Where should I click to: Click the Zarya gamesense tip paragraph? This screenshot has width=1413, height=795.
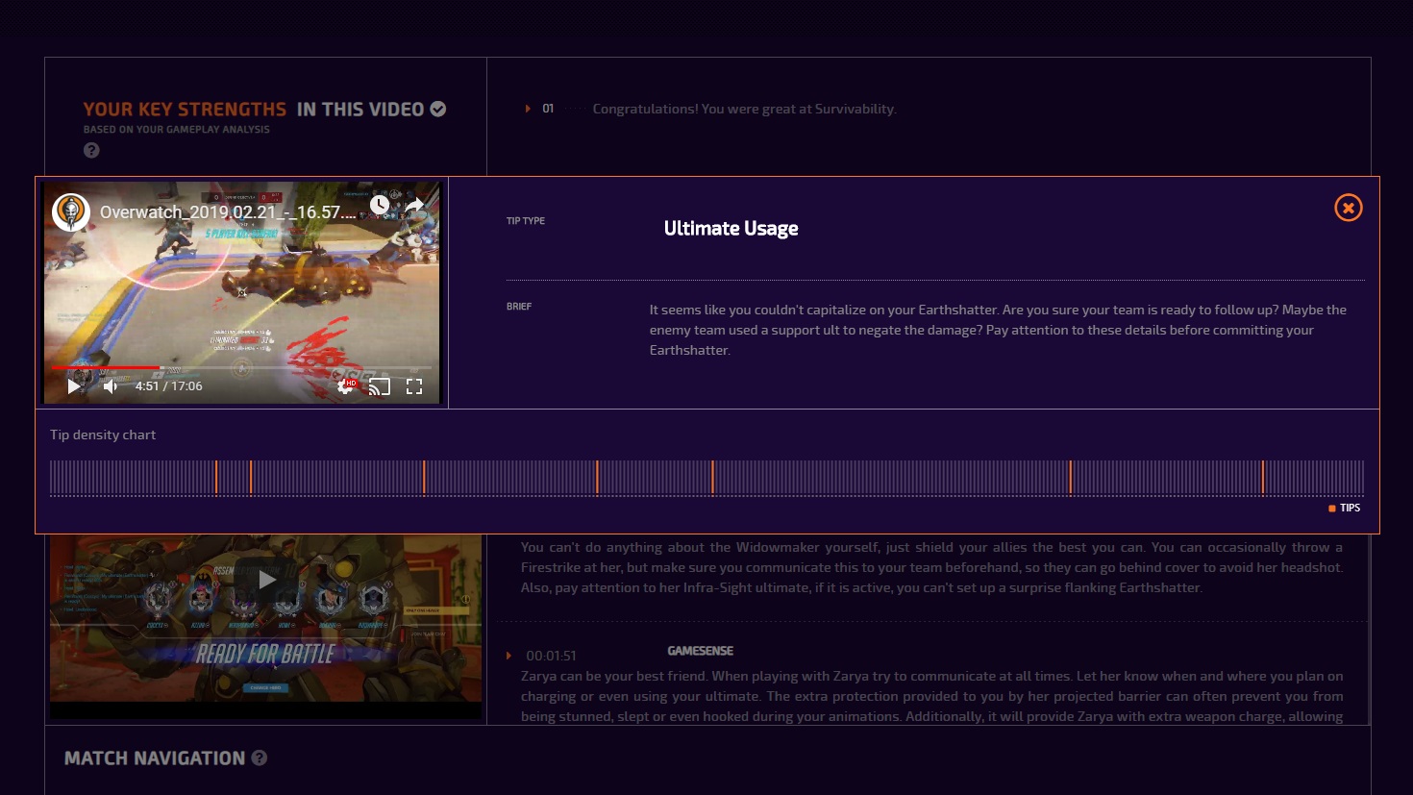(931, 696)
